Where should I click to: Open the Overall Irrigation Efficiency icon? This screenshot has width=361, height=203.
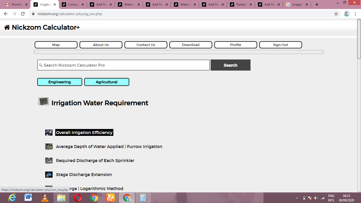pos(49,133)
